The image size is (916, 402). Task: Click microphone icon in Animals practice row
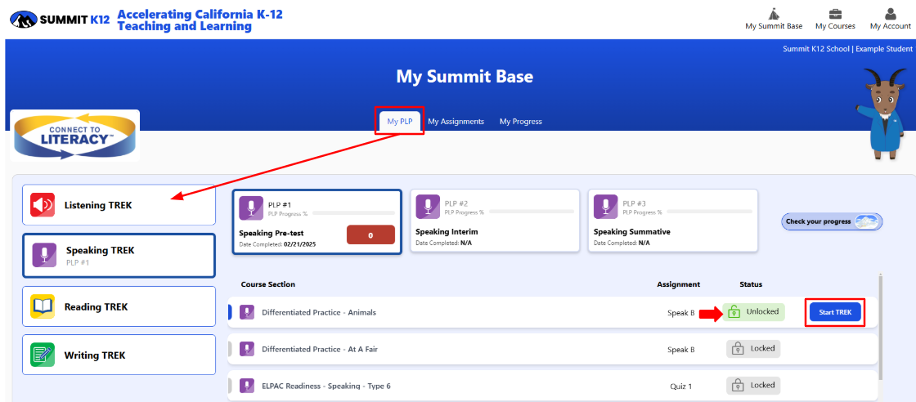(247, 312)
